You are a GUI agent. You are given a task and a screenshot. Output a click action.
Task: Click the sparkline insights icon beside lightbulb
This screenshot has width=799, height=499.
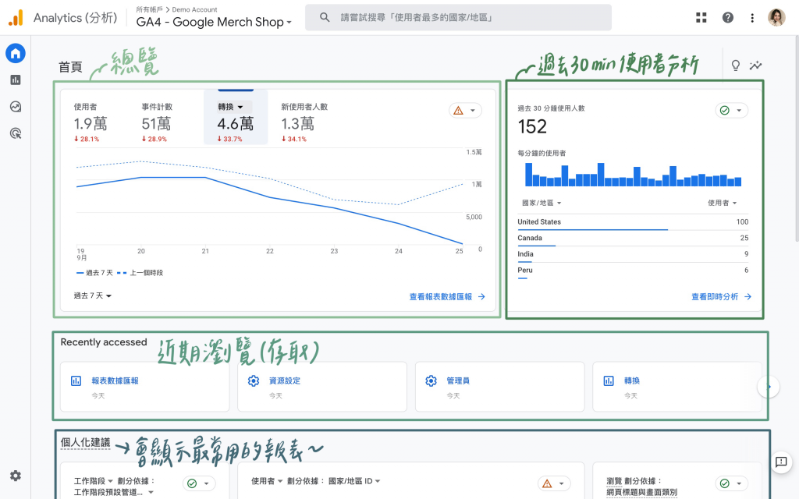(x=755, y=65)
